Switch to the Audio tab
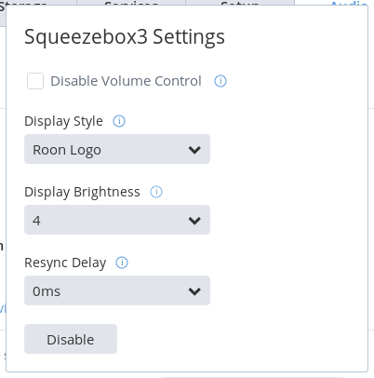This screenshot has width=374, height=378. pos(347,3)
